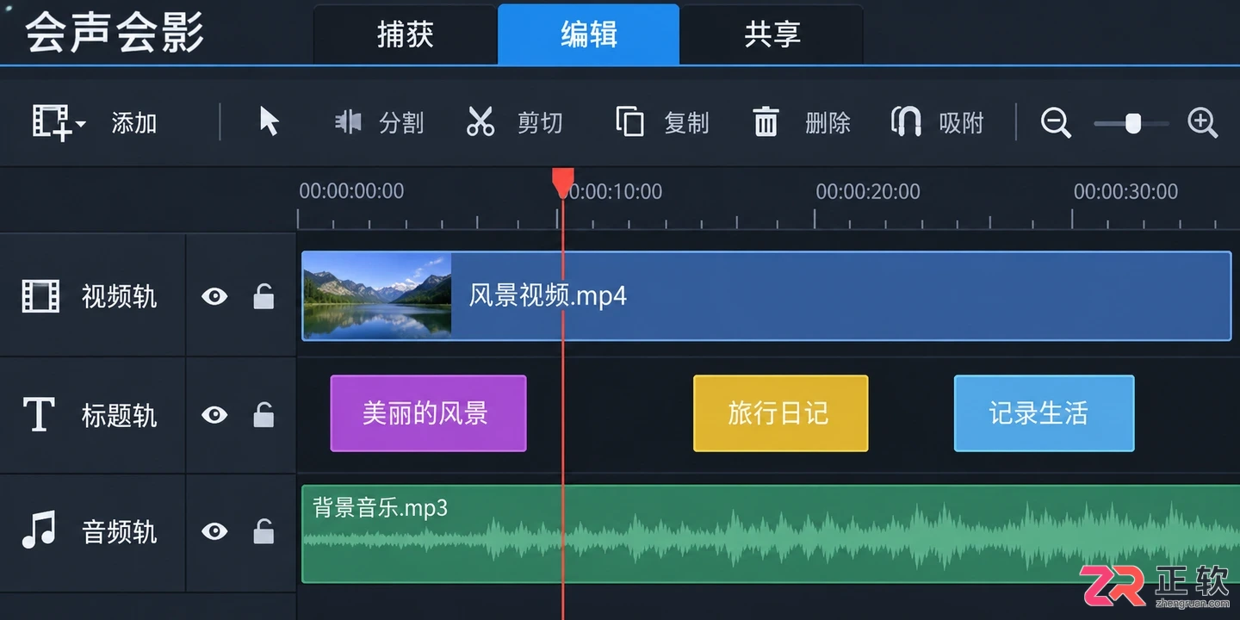
Task: Select the purple 美丽的风景 title clip
Action: click(x=428, y=413)
